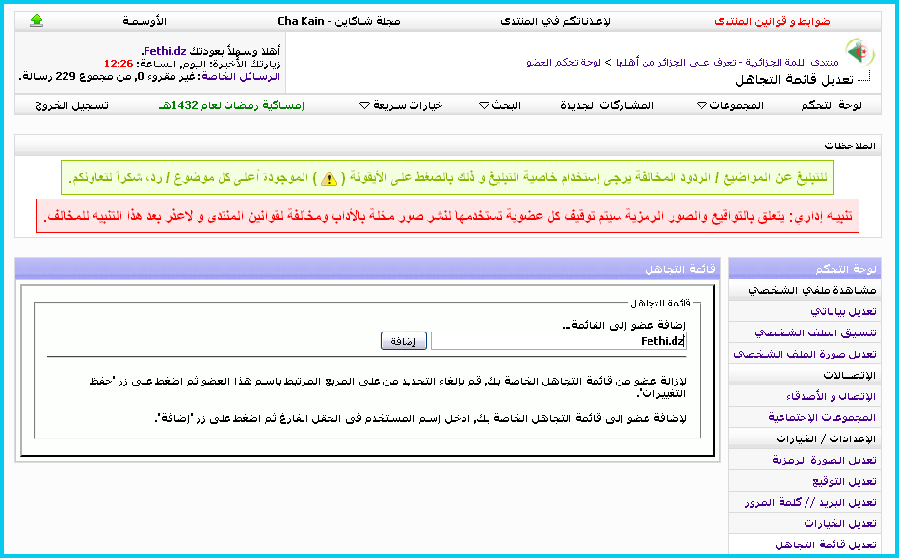
Task: Expand the خيارات سريعة quick options
Action: pos(401,105)
